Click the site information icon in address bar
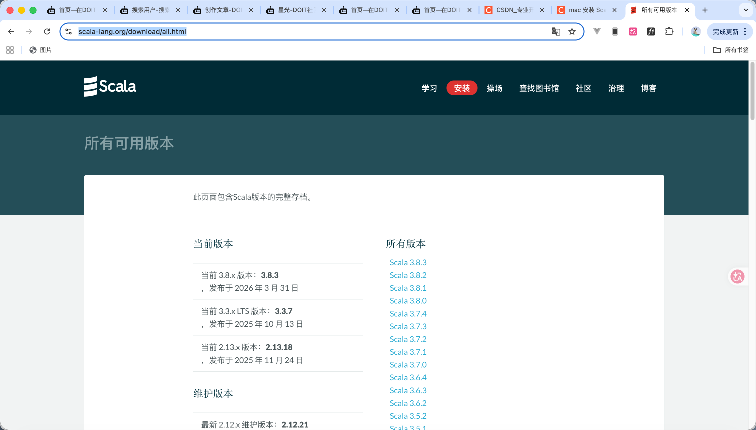This screenshot has width=756, height=430. pos(68,31)
